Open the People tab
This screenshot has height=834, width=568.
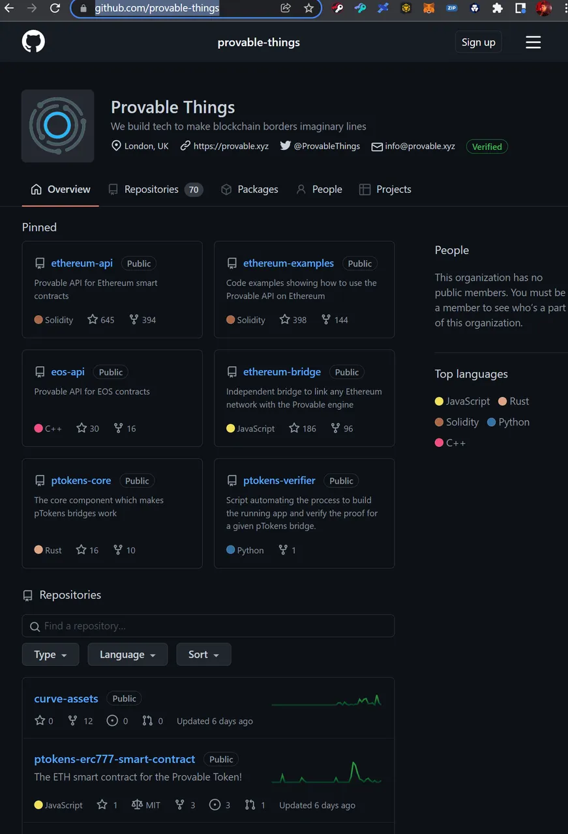tap(319, 190)
